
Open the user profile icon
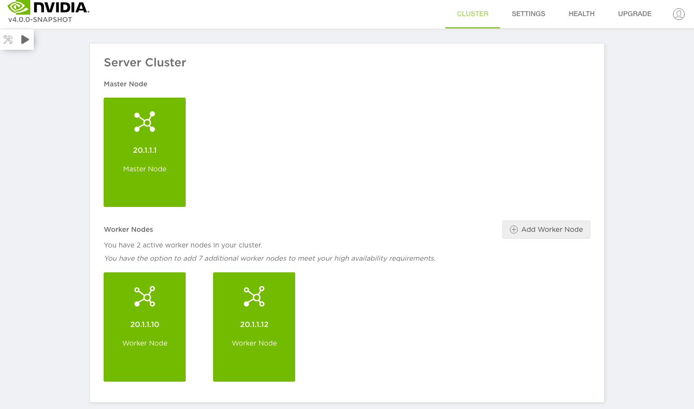tap(678, 14)
